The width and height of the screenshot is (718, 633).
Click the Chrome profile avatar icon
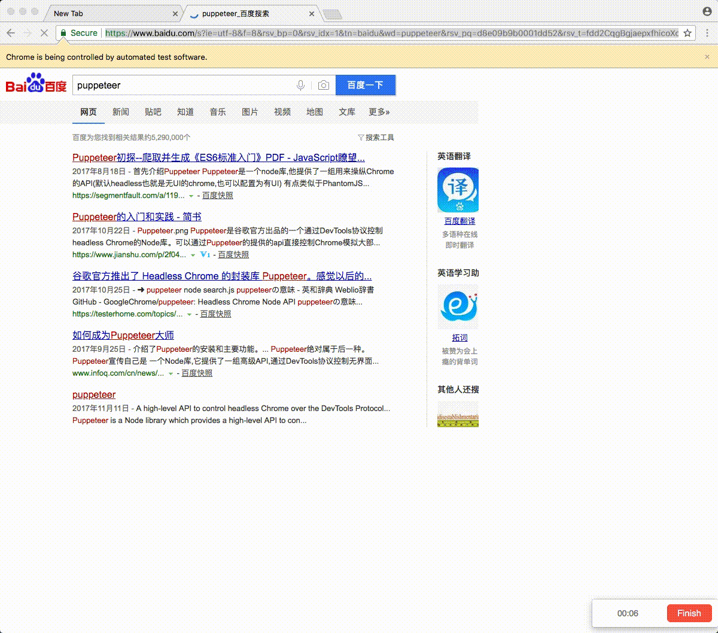click(x=707, y=11)
